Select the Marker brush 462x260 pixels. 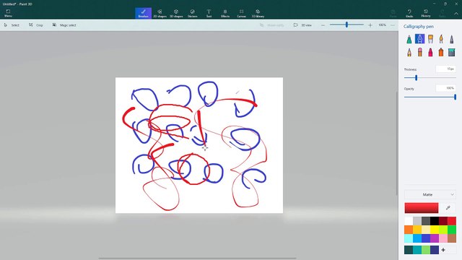[409, 39]
